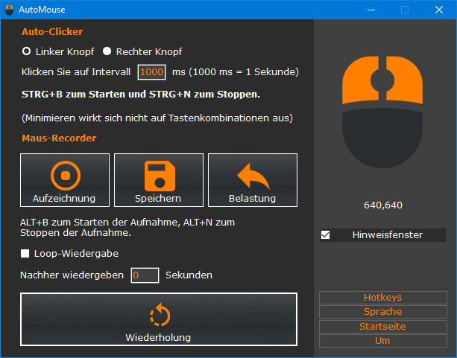The height and width of the screenshot is (358, 457).
Task: Click the Maus-Recorder heading
Action: [x=59, y=138]
